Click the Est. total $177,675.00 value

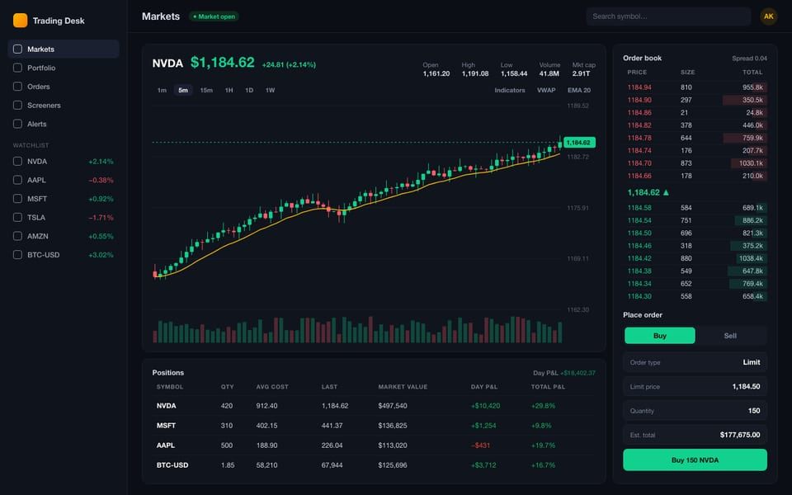click(x=740, y=435)
